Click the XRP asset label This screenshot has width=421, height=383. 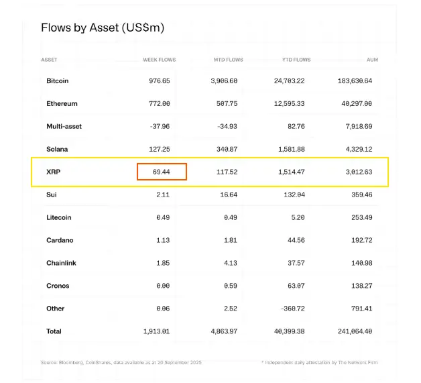point(54,172)
